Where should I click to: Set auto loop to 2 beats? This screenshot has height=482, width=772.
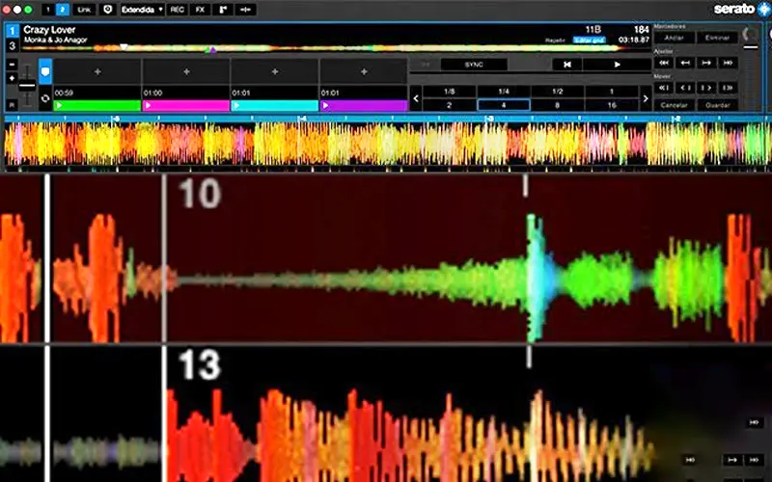pos(449,105)
